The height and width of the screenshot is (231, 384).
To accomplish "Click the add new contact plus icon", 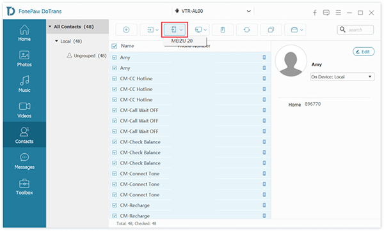I will [x=126, y=30].
